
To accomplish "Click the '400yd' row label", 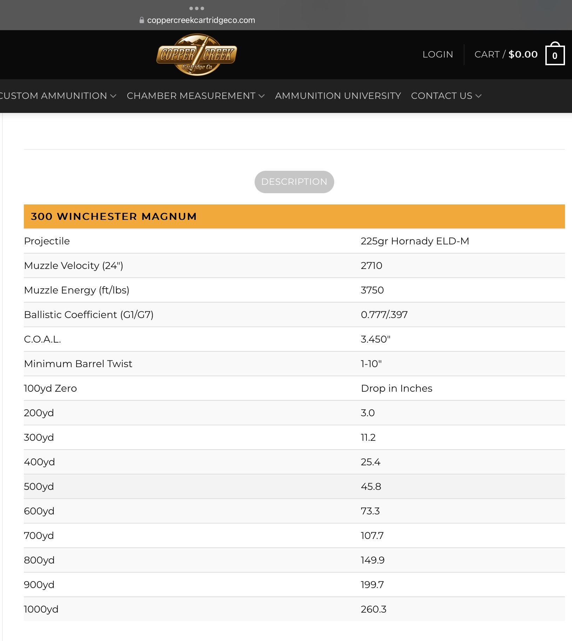I will [39, 462].
